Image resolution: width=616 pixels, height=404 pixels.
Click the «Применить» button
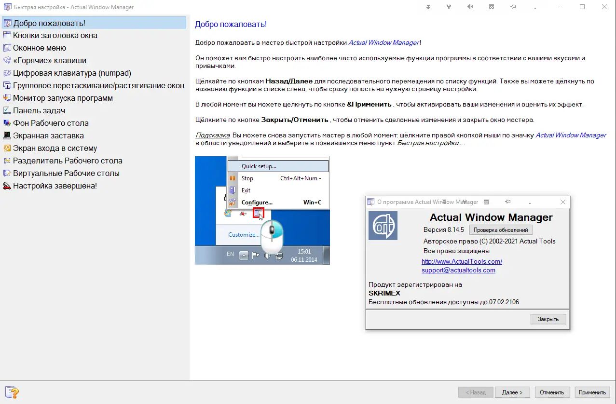[592, 392]
